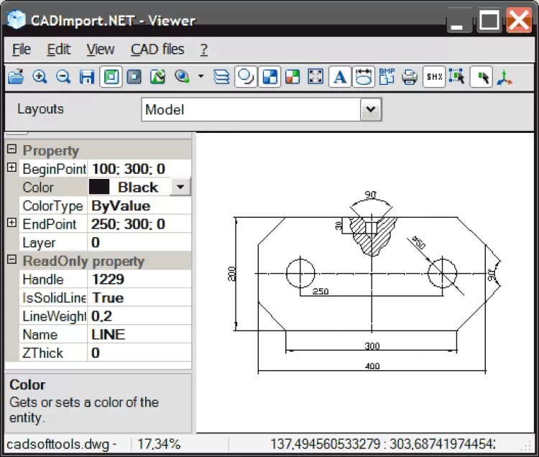This screenshot has height=457, width=539.
Task: Expand the EndPoint property node
Action: click(11, 223)
